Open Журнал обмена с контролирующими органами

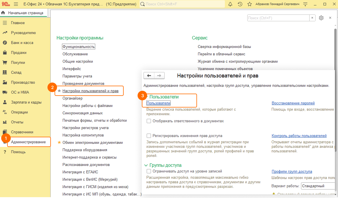[238, 61]
